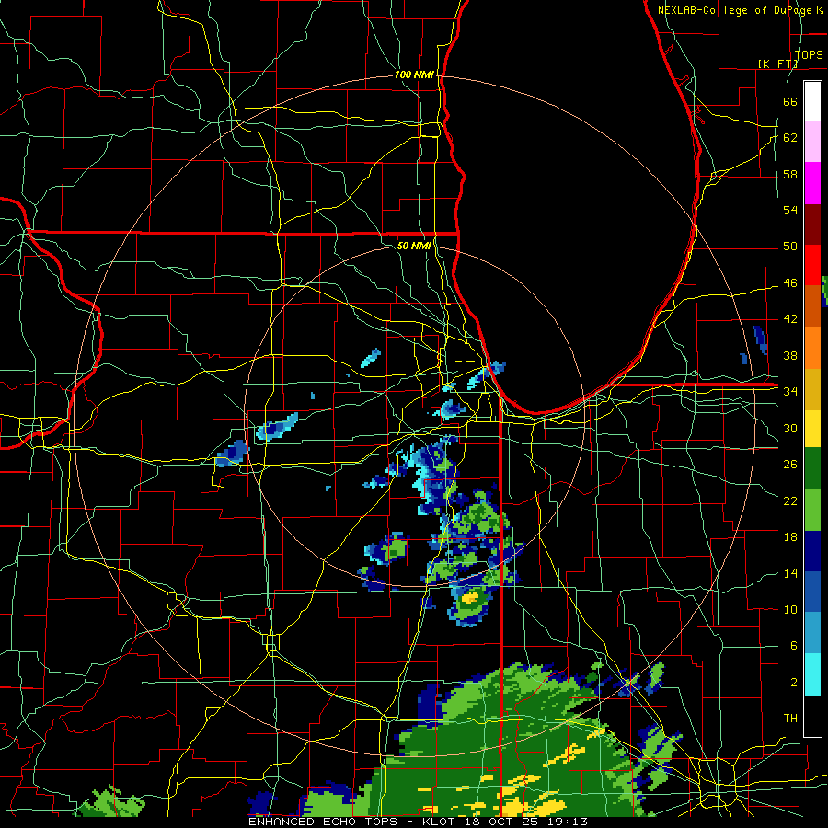The image size is (828, 828).
Task: Click legend value "2"
Action: pyautogui.click(x=793, y=683)
